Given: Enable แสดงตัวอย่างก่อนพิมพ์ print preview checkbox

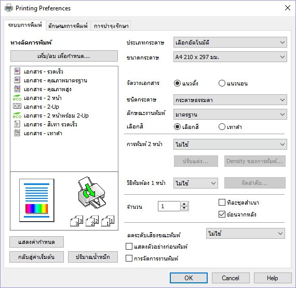Looking at the screenshot, I should (x=129, y=247).
